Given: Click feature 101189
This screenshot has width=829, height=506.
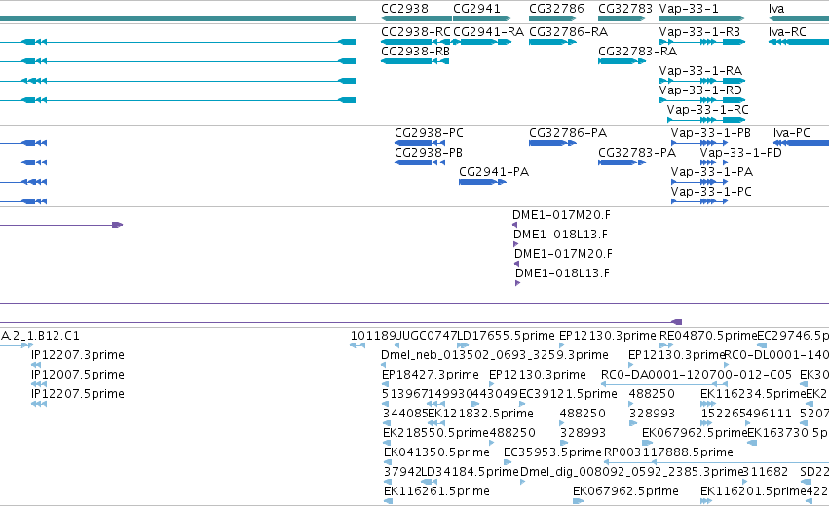Looking at the screenshot, I should point(373,336).
